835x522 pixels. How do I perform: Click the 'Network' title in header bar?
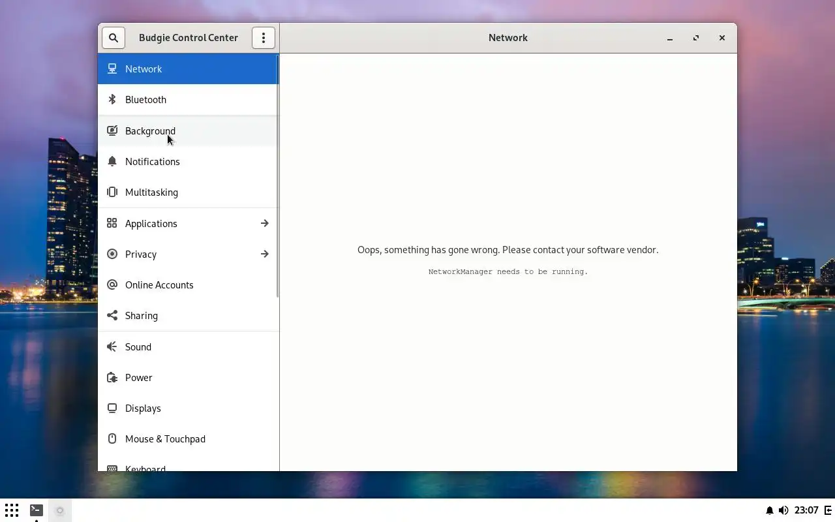coord(508,38)
